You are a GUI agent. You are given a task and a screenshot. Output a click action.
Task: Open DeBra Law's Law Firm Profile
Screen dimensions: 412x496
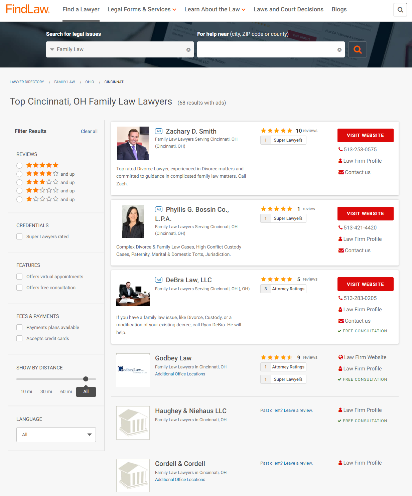coord(360,310)
